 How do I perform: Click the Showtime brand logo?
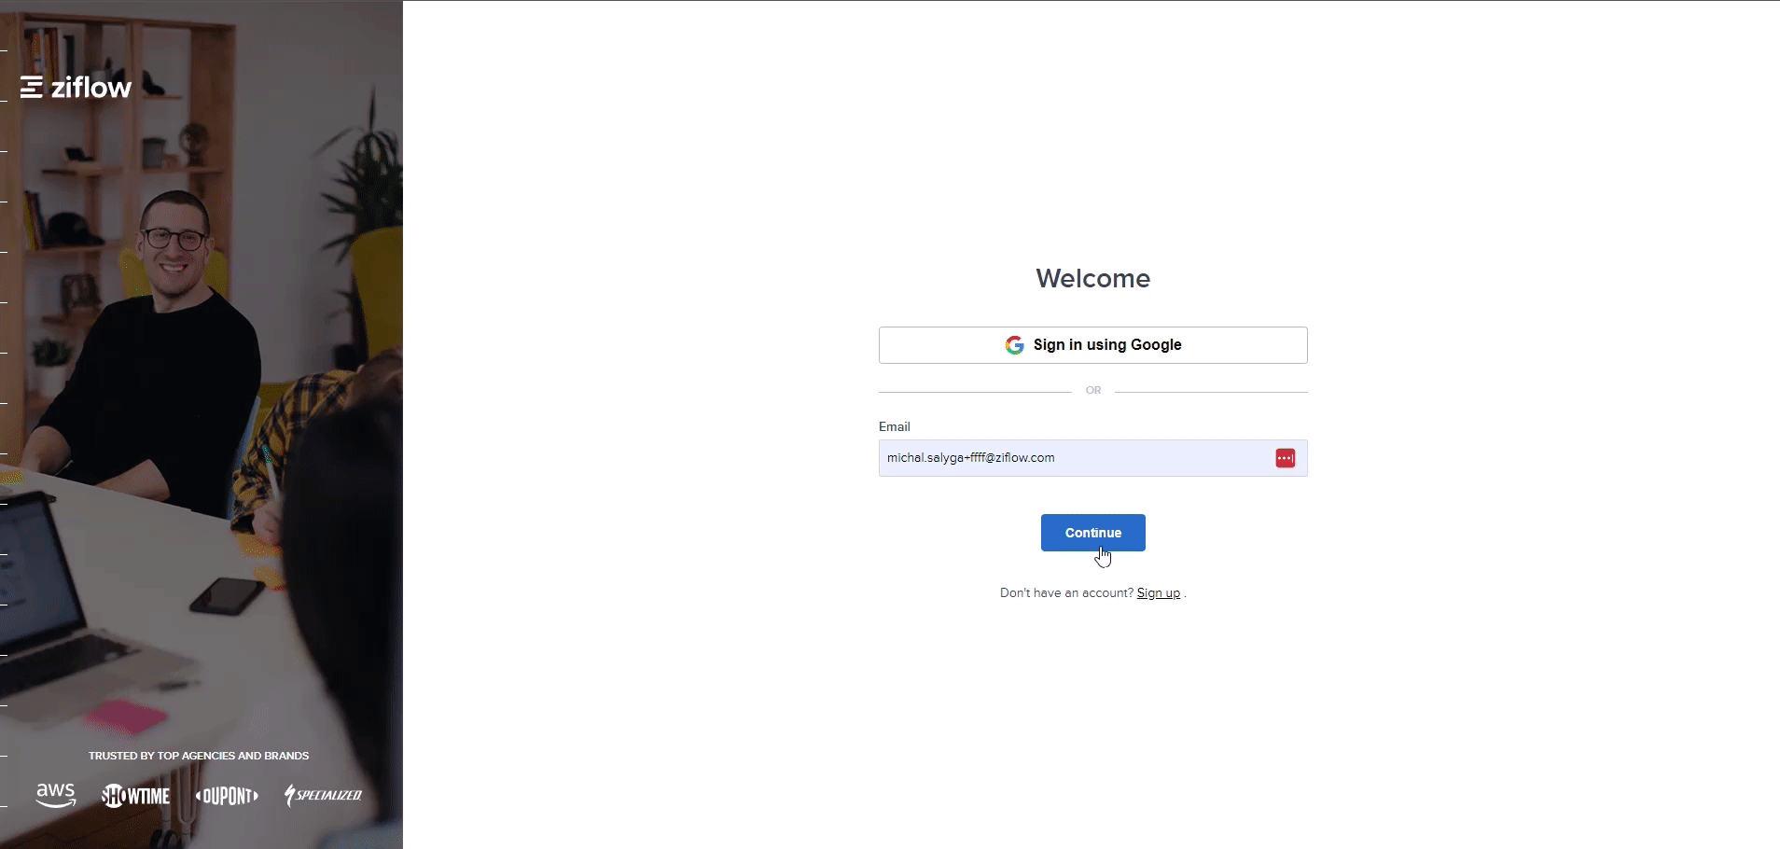pos(136,796)
